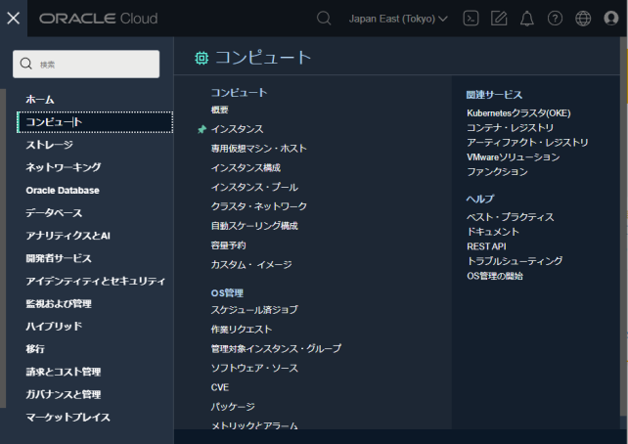The image size is (628, 444).
Task: Select Oracle Database in the left menu
Action: pos(63,190)
